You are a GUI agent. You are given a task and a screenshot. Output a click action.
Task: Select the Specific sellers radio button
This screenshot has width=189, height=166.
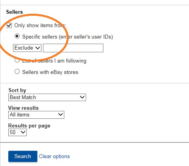tap(17, 36)
